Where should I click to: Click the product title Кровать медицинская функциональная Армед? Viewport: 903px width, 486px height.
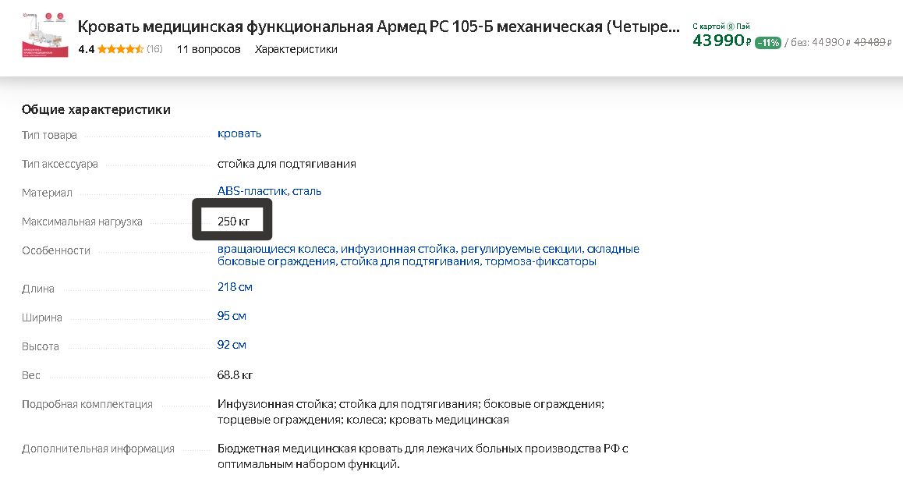(378, 27)
